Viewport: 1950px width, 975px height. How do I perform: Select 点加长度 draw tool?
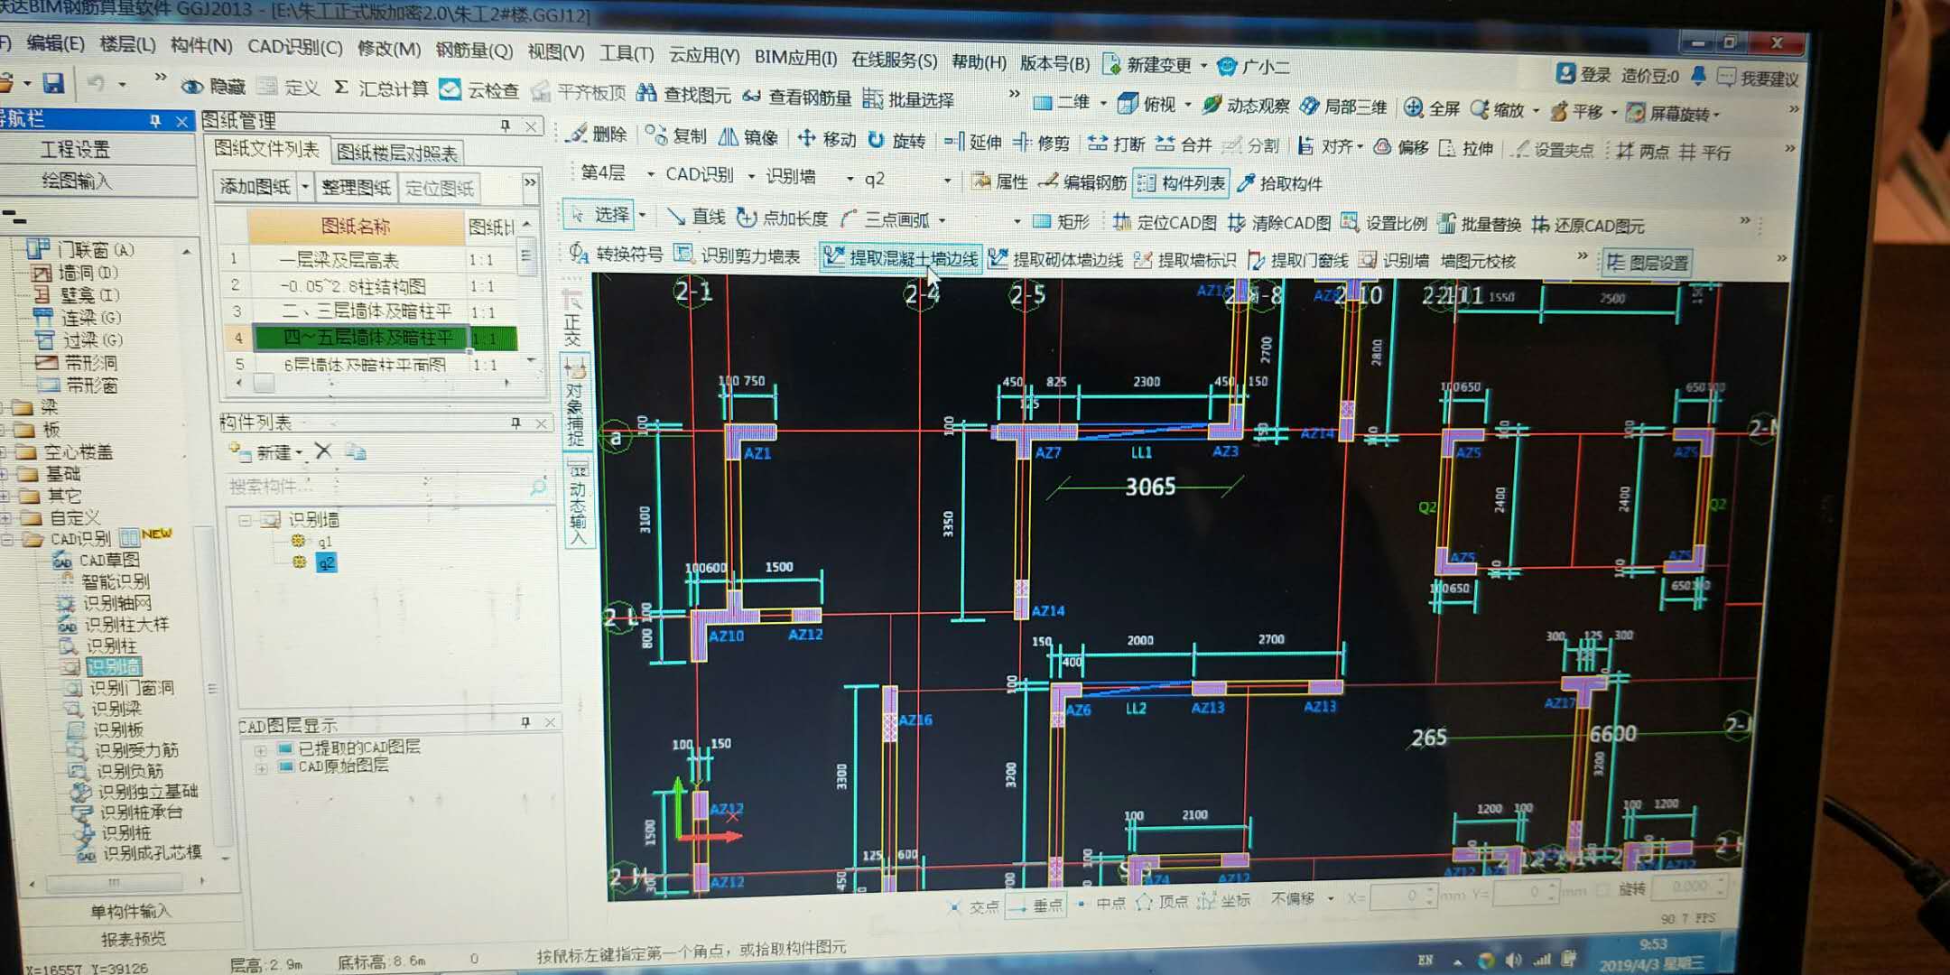(783, 218)
